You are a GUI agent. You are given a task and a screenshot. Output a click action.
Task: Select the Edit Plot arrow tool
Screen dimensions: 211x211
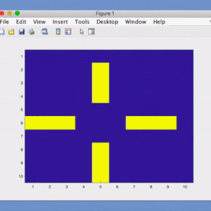click(82, 32)
